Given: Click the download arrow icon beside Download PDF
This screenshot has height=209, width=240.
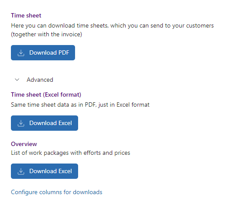Looking at the screenshot, I should click(21, 53).
